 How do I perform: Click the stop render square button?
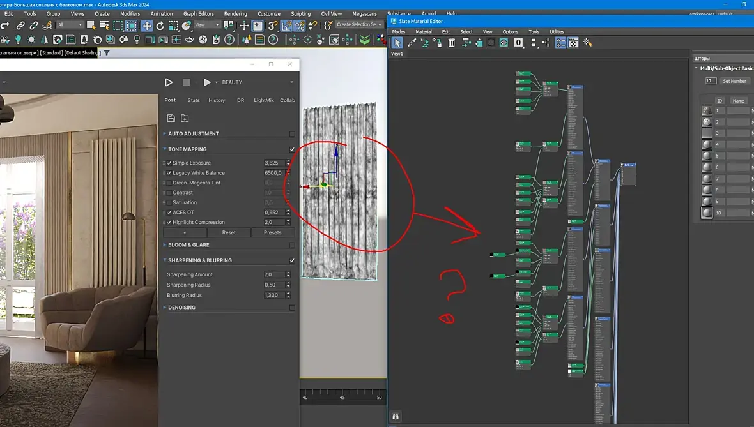[x=186, y=82]
